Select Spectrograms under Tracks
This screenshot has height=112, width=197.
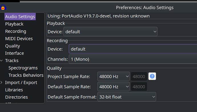coord(23,68)
